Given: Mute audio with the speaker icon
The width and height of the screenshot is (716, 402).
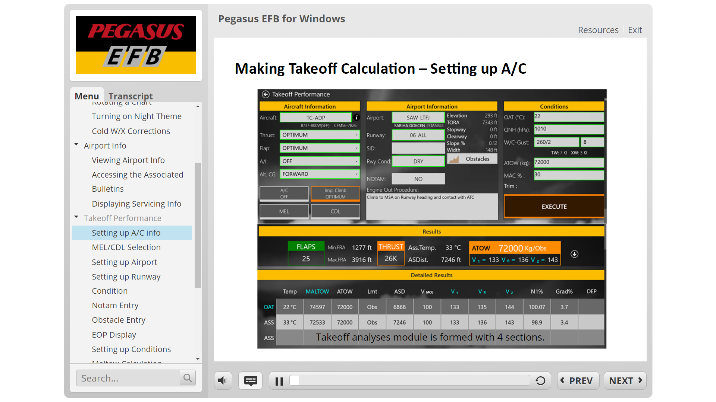Looking at the screenshot, I should click(x=223, y=380).
